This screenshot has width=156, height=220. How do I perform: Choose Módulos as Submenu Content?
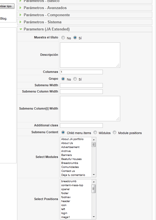click(x=95, y=132)
